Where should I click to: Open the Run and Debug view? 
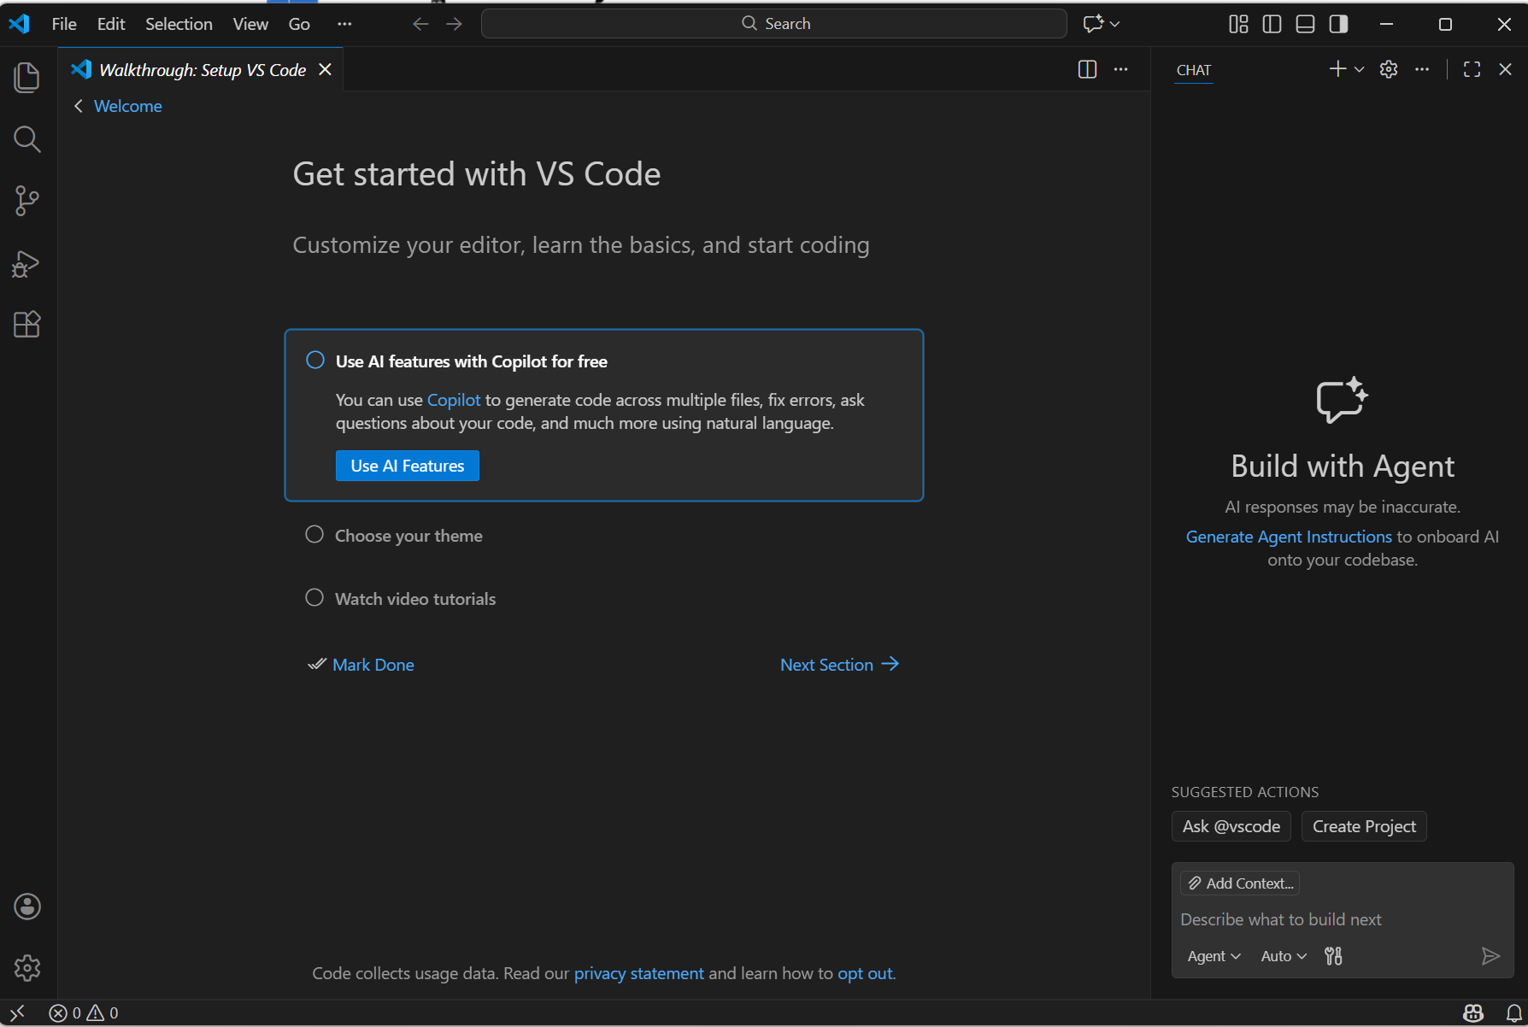coord(27,264)
